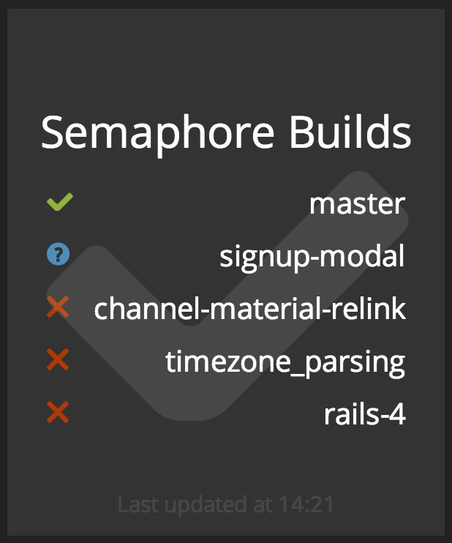Image resolution: width=452 pixels, height=543 pixels.
Task: Click the green checkmark beside master
Action: pyautogui.click(x=59, y=202)
